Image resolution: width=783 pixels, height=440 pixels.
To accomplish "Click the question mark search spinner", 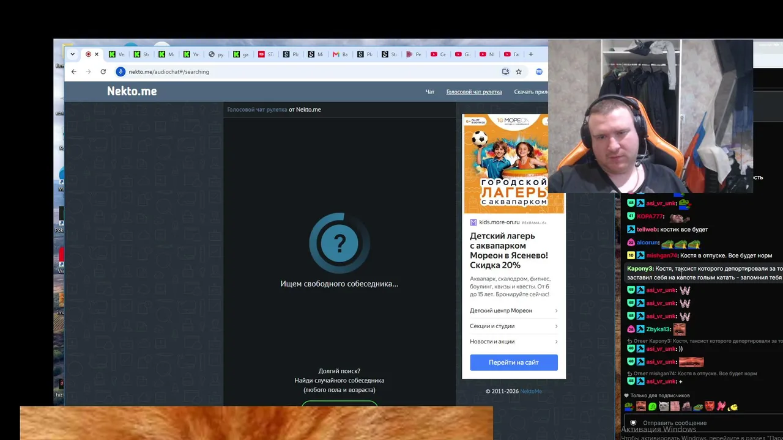I will pos(340,243).
